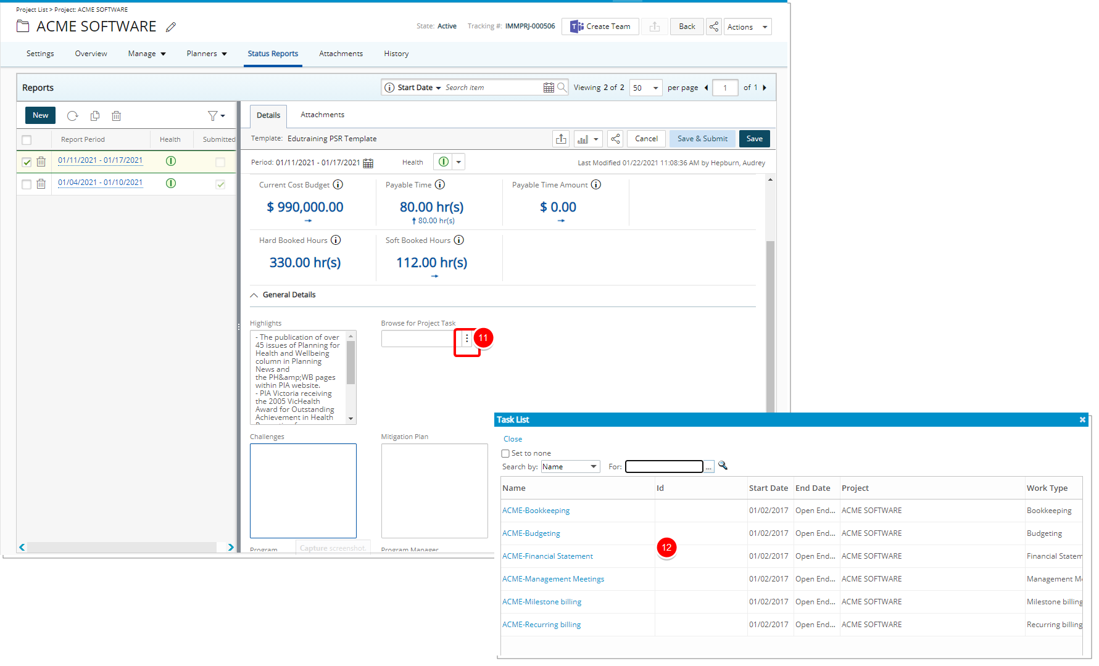Click info icon next to Current Cost Budget
The image size is (1099, 666).
pos(338,184)
